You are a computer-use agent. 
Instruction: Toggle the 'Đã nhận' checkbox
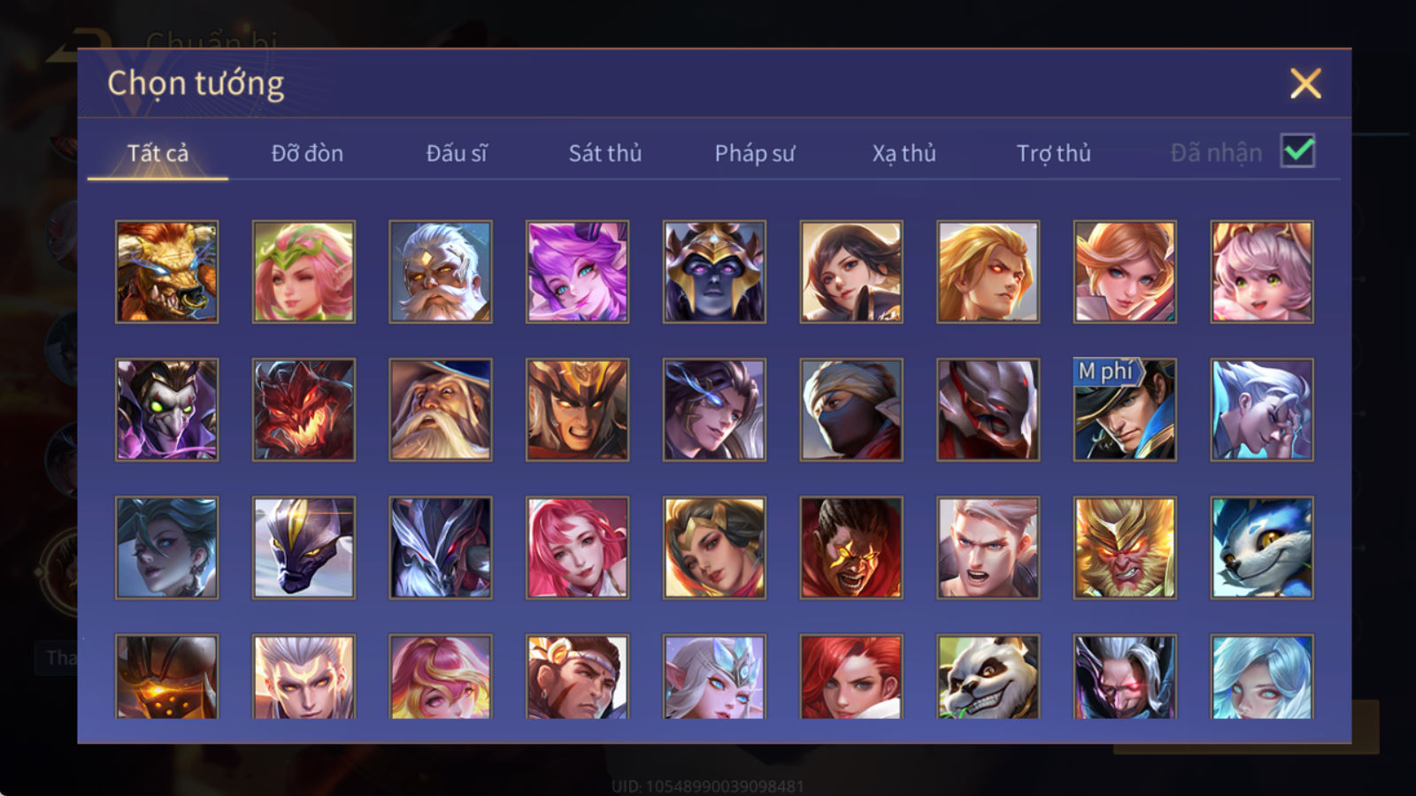[1297, 151]
